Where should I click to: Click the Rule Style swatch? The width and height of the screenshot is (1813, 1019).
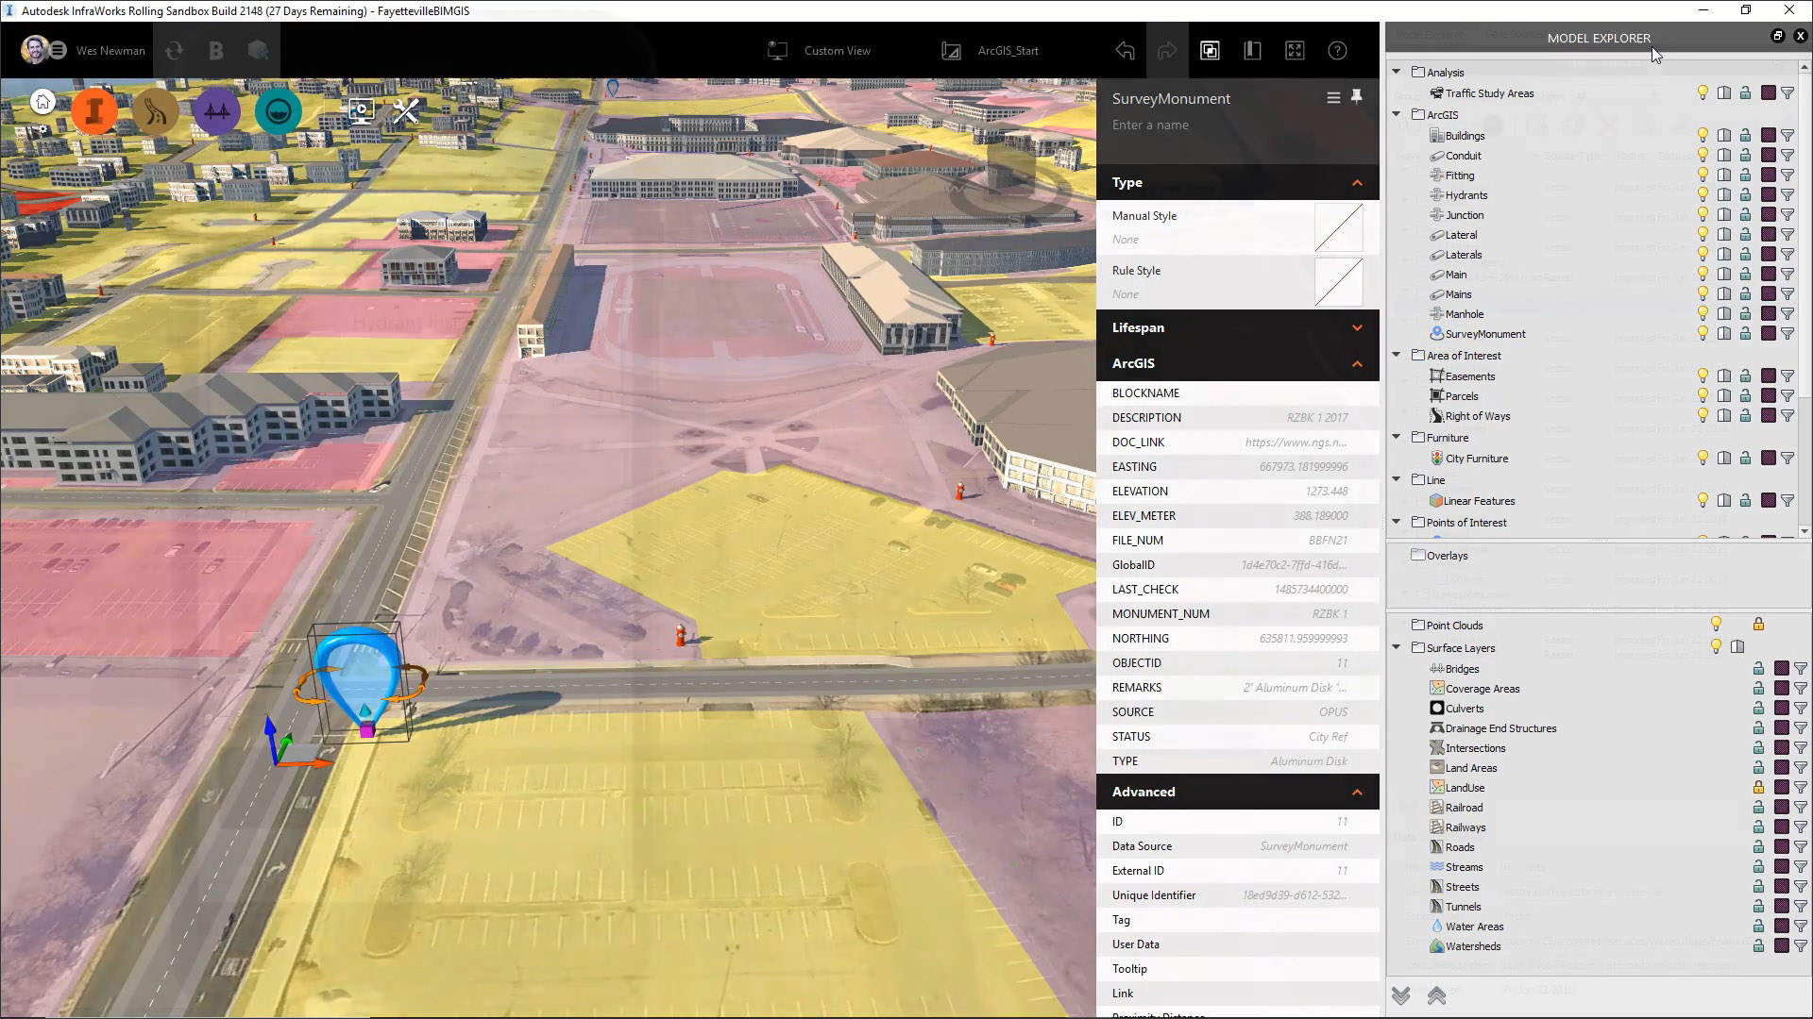coord(1338,282)
